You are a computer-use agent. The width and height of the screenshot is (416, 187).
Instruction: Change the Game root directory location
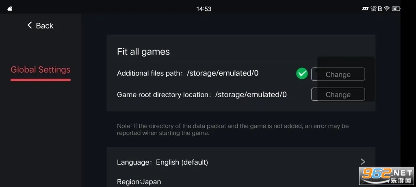coord(338,94)
